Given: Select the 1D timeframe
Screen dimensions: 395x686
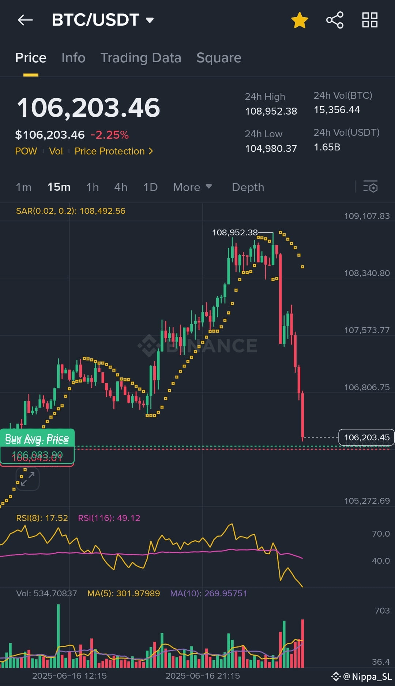Looking at the screenshot, I should pyautogui.click(x=150, y=187).
